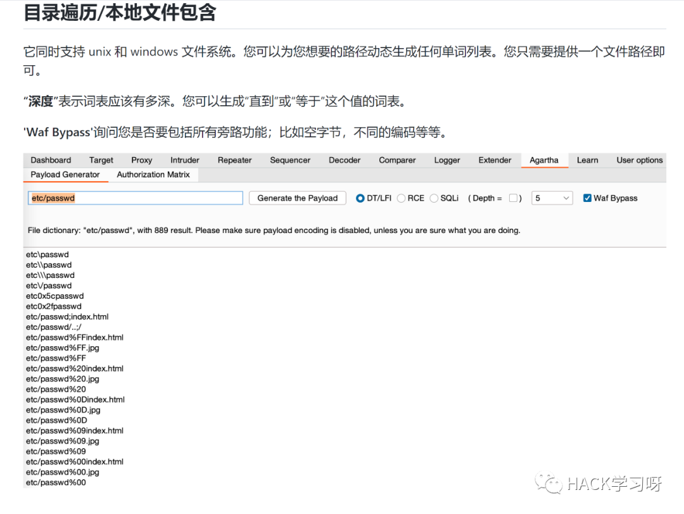Viewport: 684px width, 514px height.
Task: Open the depth value 5 dropdown
Action: click(x=552, y=198)
